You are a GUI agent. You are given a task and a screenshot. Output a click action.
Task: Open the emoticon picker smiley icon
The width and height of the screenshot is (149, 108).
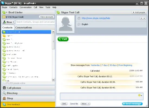[140, 95]
